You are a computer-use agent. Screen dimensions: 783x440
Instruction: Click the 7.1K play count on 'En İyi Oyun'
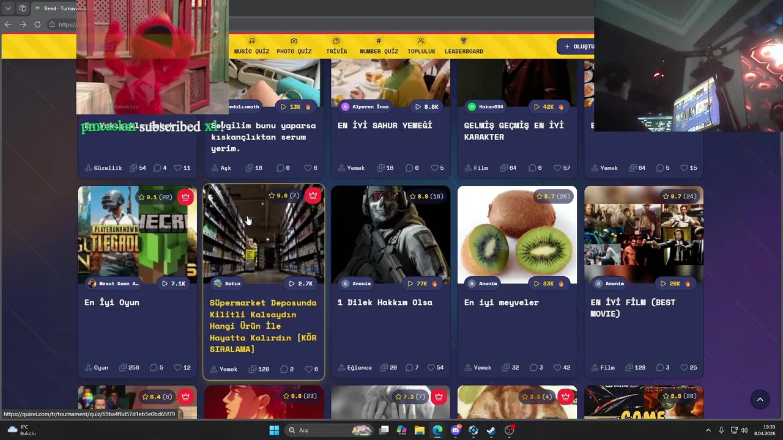(x=174, y=284)
